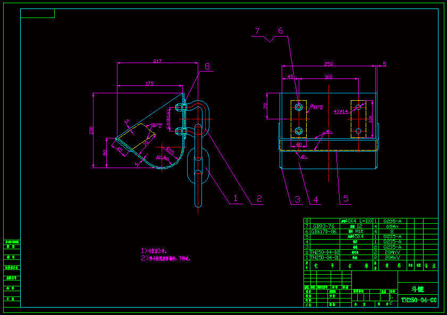
Task: Click the 4Xø14 hole annotation
Action: click(340, 112)
